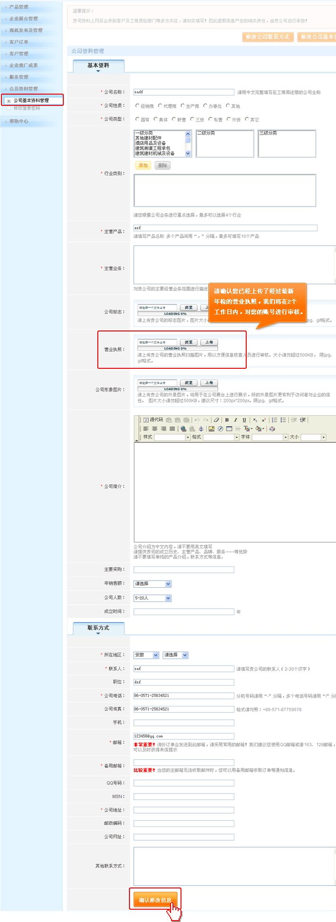Open the 年销售额 dropdown
The width and height of the screenshot is (336, 922).
152,584
